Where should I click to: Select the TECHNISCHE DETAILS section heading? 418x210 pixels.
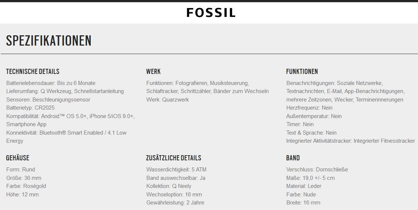click(x=33, y=71)
